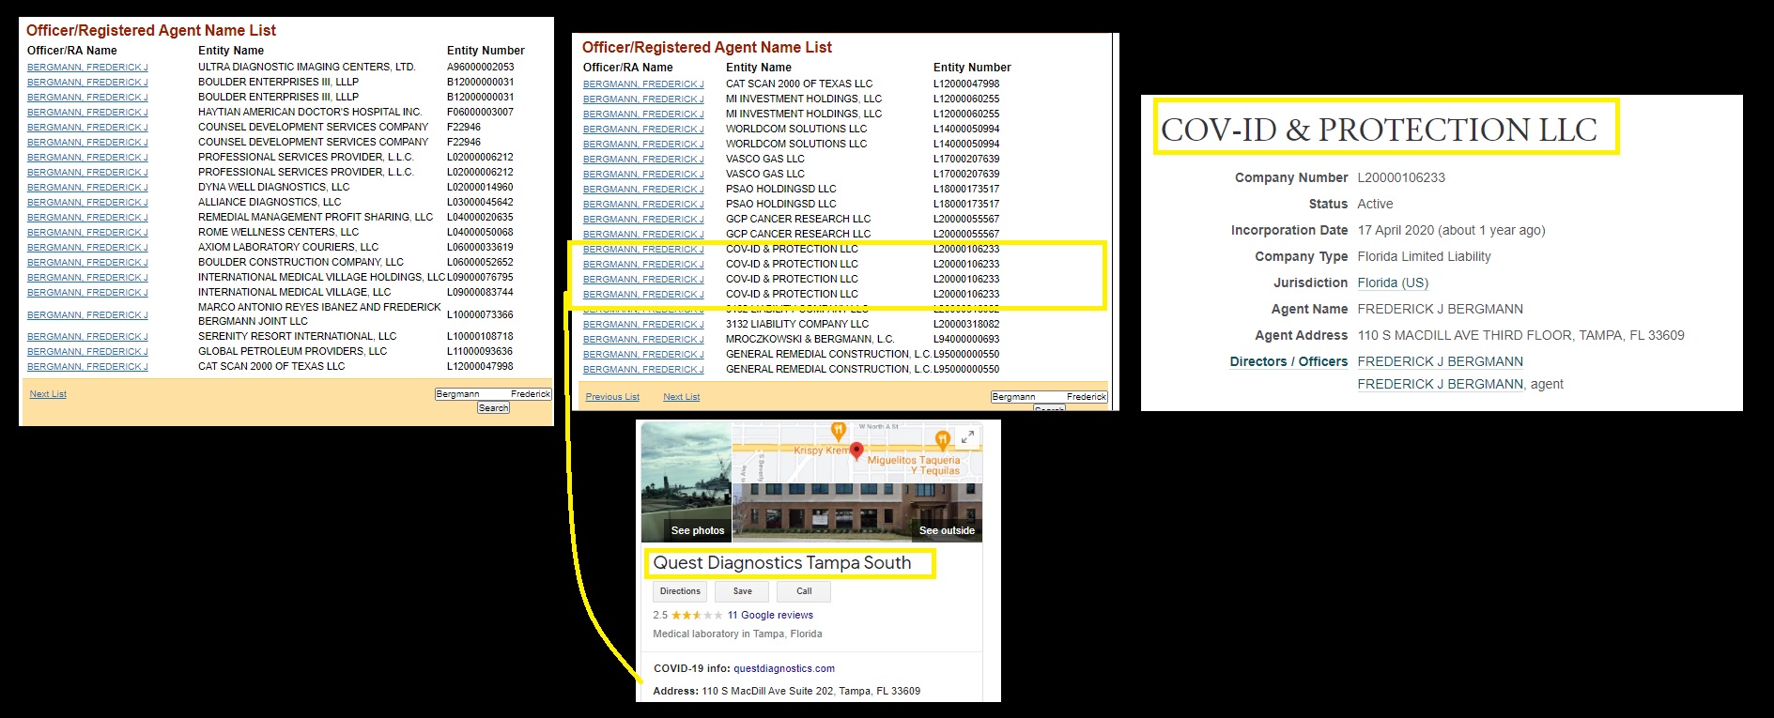1774x718 pixels.
Task: Expand the Google map to full view
Action: 966,437
